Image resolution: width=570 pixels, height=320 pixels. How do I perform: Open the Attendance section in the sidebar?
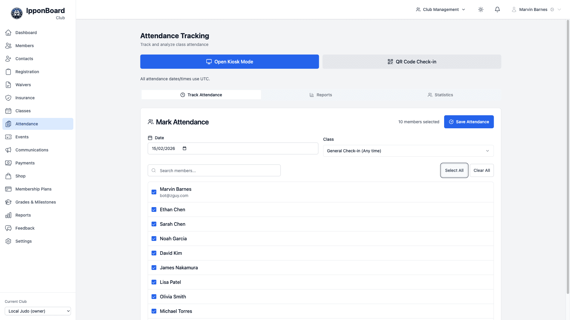point(27,124)
